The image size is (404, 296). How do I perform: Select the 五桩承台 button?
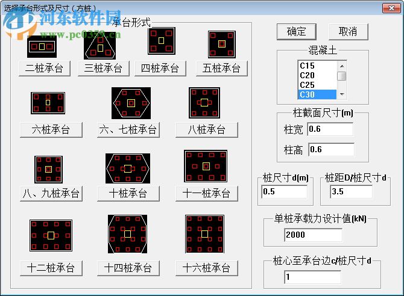[222, 69]
